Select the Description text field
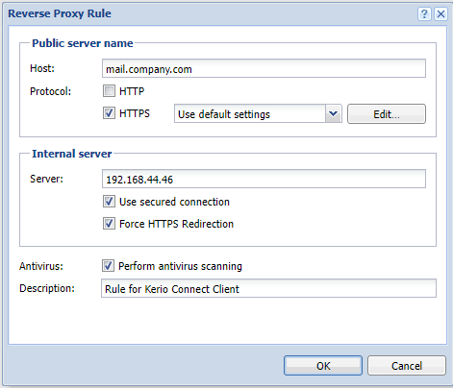 (x=268, y=288)
